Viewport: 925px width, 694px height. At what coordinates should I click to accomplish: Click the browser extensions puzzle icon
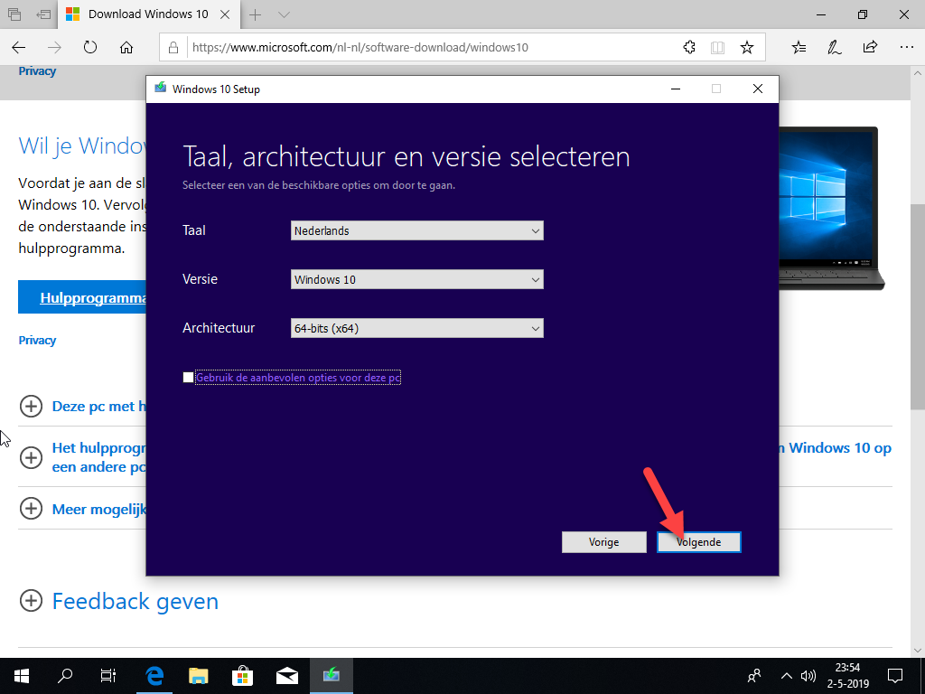tap(689, 47)
